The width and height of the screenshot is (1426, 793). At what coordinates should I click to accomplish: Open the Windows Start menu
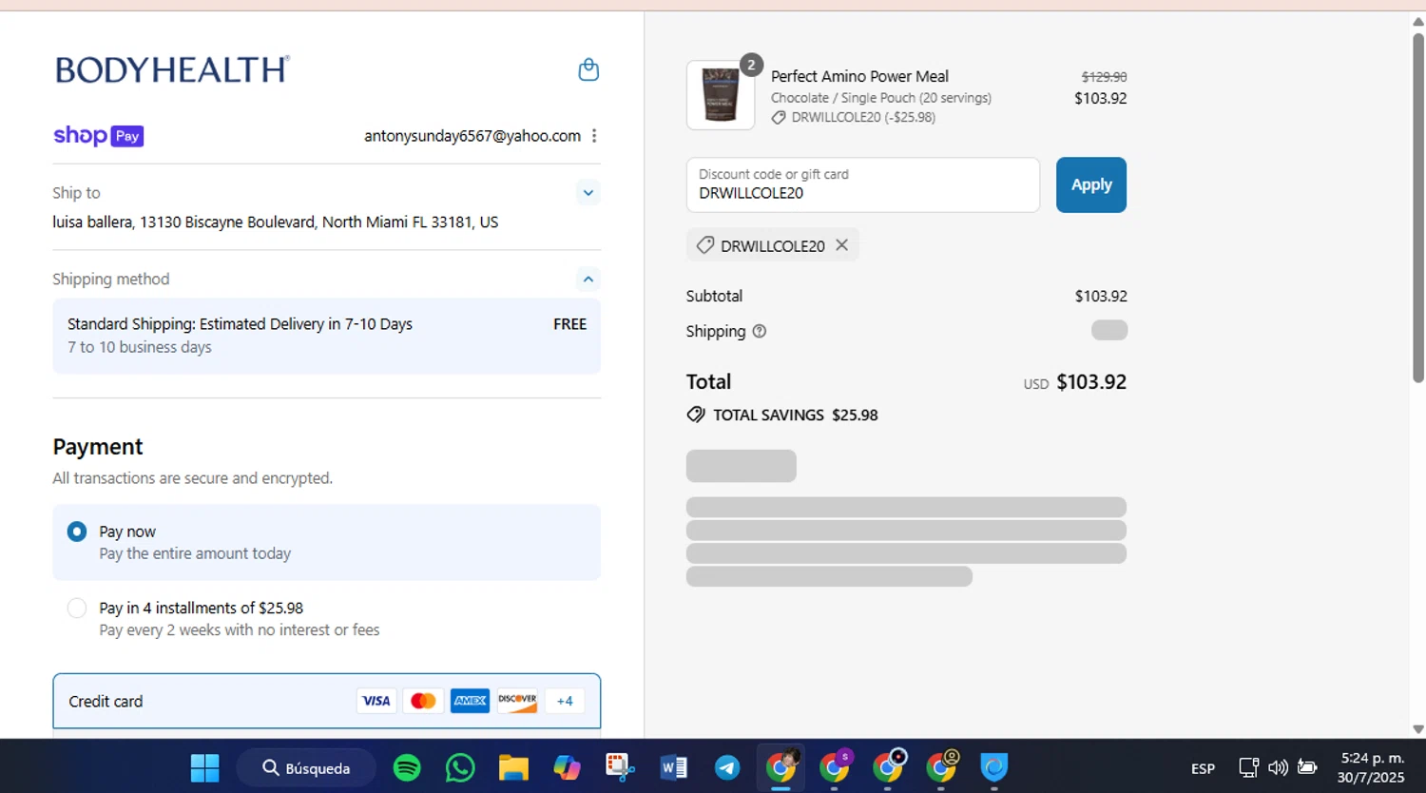click(204, 767)
